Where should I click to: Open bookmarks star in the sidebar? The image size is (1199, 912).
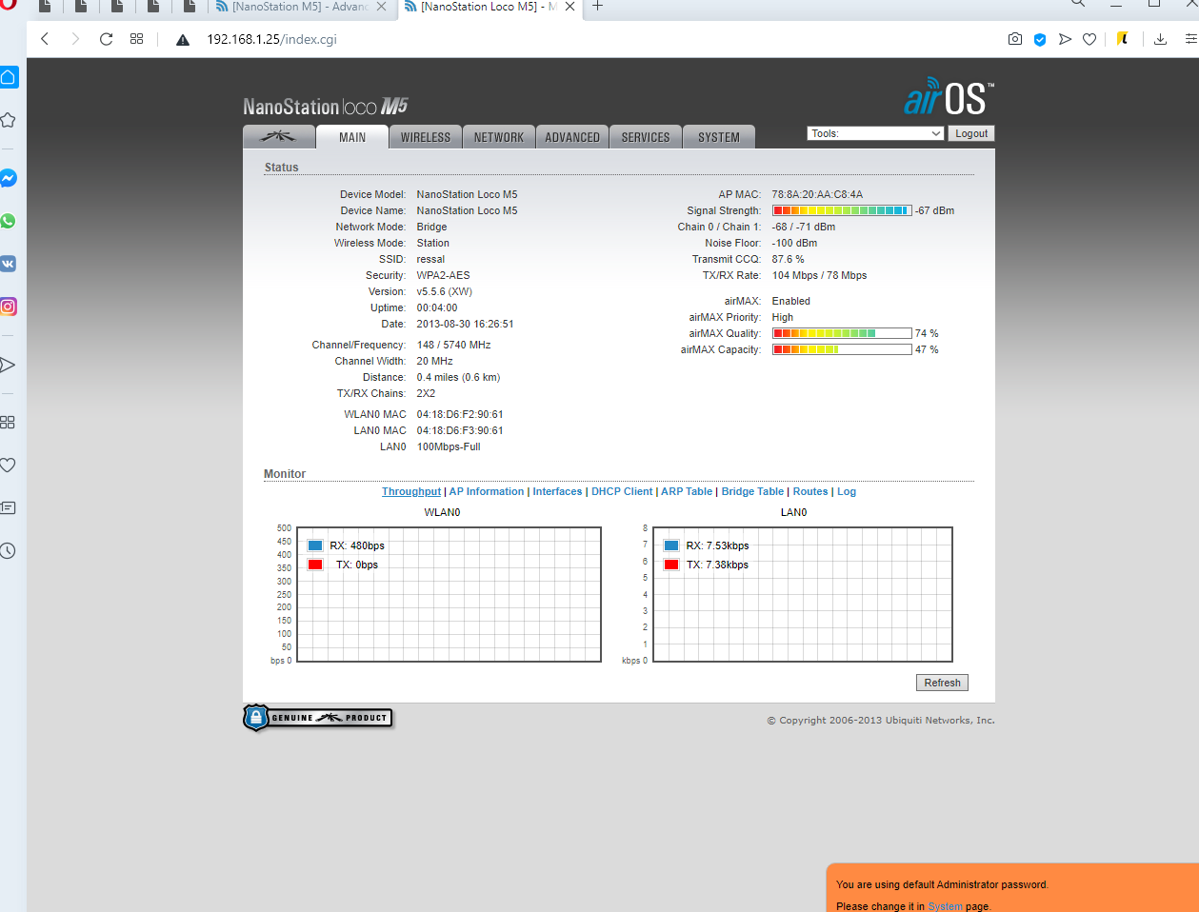pyautogui.click(x=8, y=120)
